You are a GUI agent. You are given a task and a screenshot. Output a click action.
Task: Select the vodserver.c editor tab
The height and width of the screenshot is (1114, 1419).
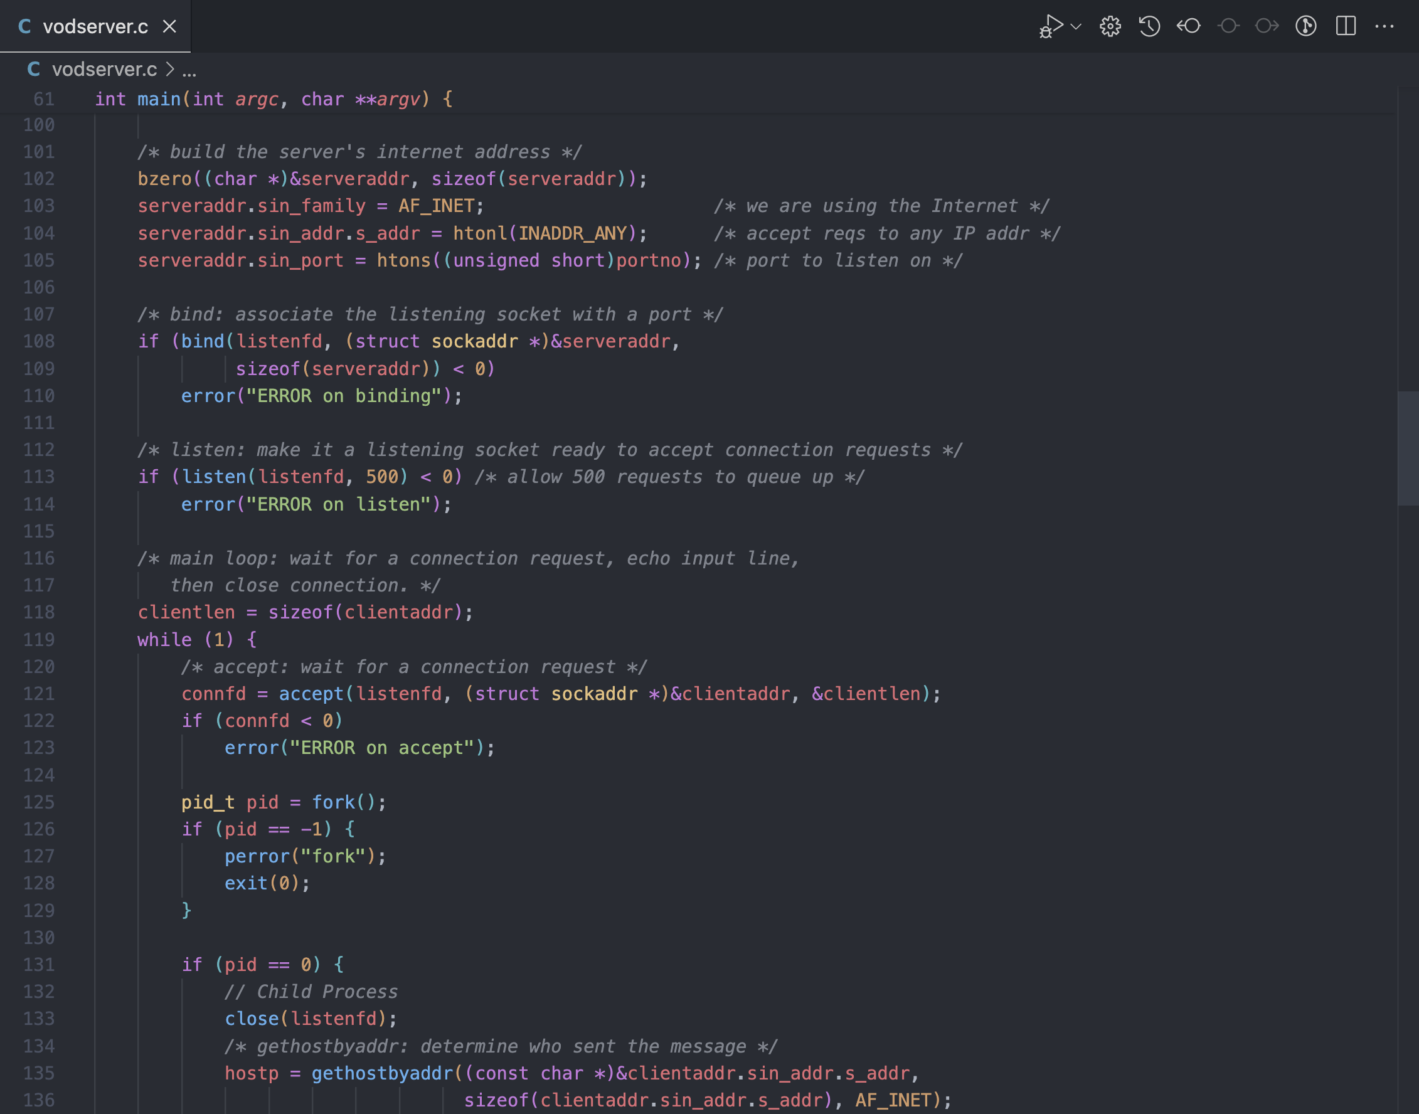point(95,27)
